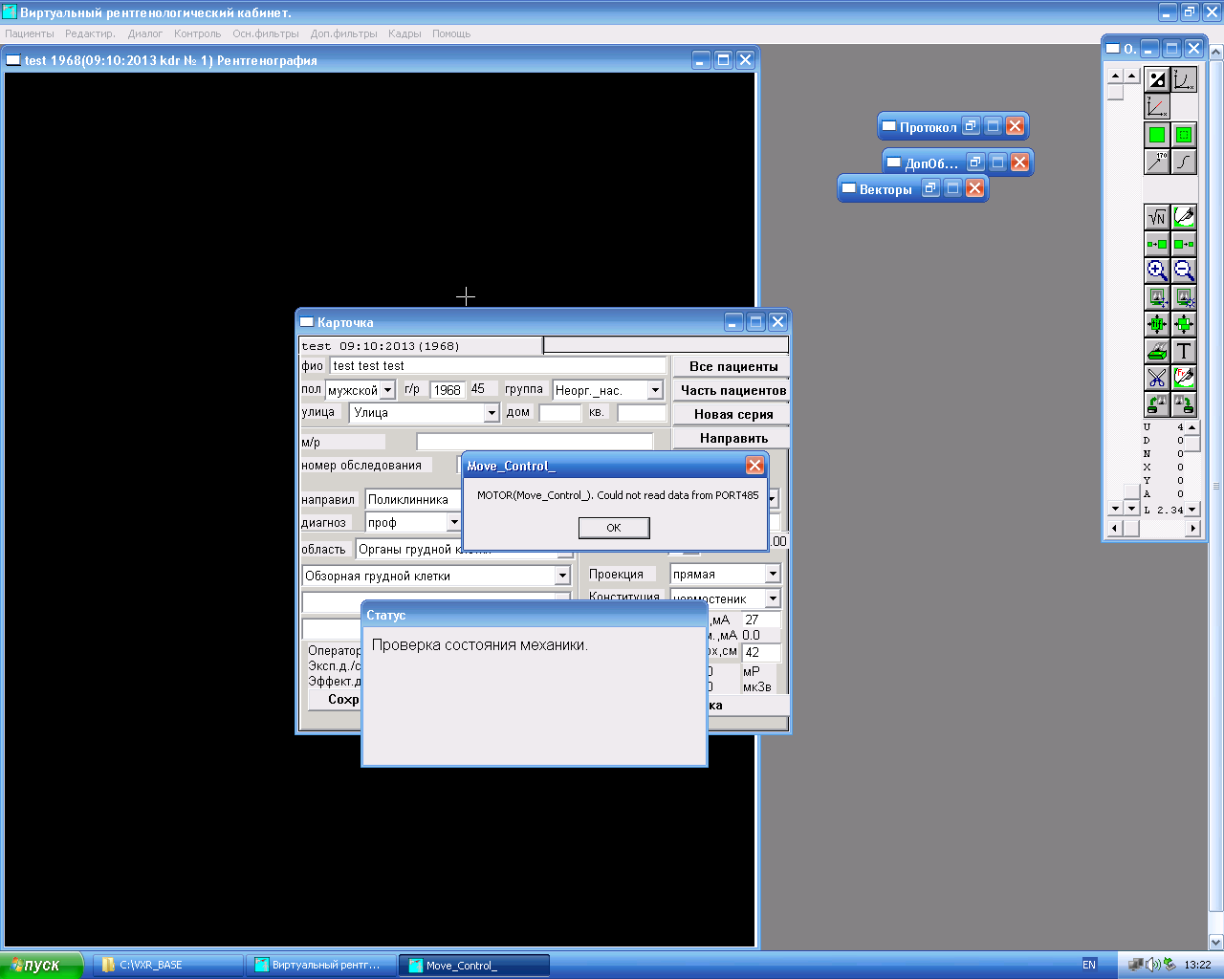The image size is (1224, 979).
Task: Select the zoom in magnifier tool
Action: (1157, 271)
